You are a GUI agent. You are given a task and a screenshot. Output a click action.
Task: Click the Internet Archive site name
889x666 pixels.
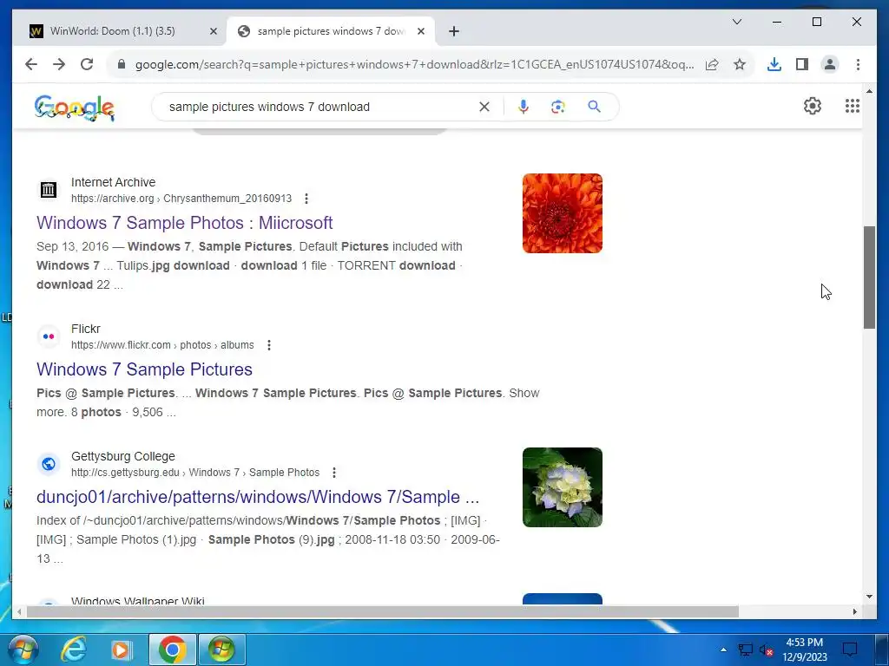point(114,182)
